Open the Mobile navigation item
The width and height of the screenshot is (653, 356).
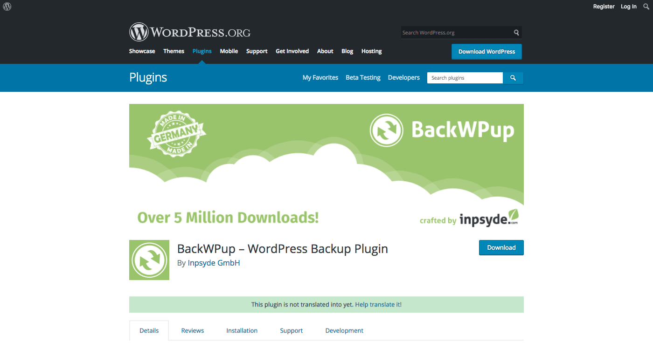pyautogui.click(x=229, y=51)
